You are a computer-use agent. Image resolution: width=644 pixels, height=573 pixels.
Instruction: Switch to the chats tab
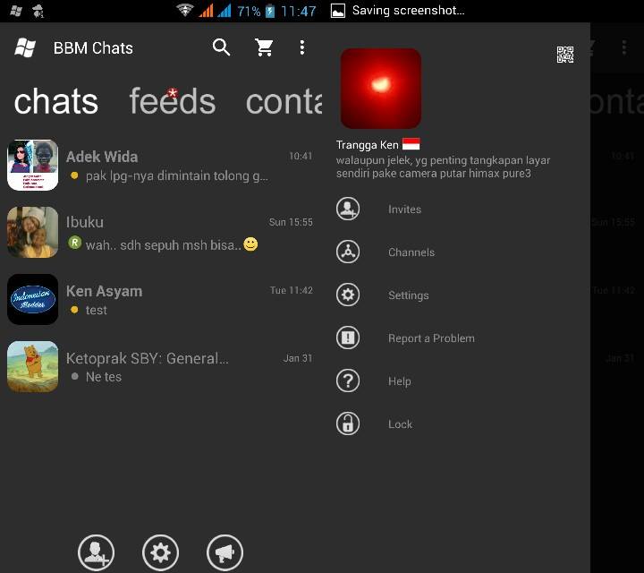(56, 101)
